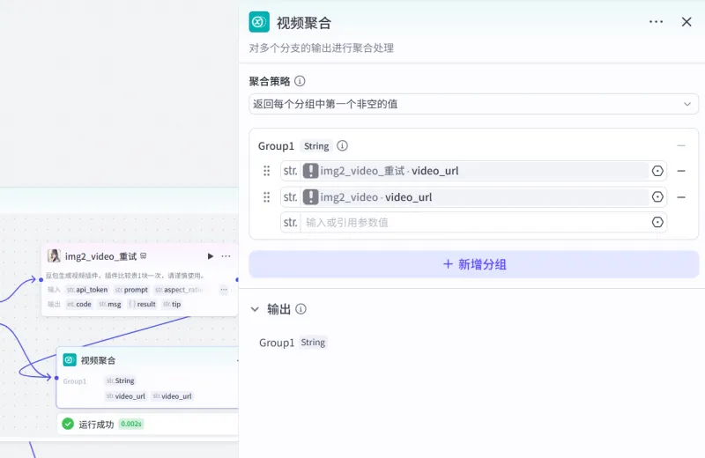
Task: Click the msg output tag
Action: [x=109, y=304]
